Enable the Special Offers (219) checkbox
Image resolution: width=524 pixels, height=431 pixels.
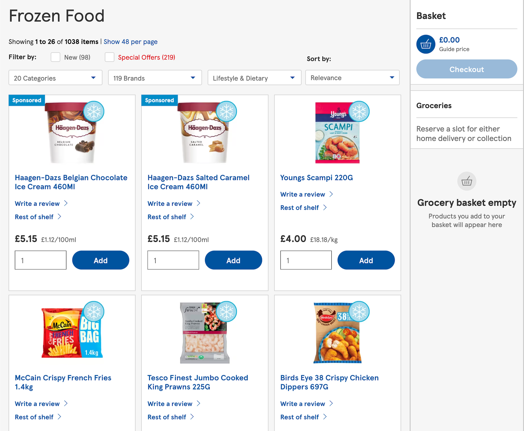click(x=110, y=57)
